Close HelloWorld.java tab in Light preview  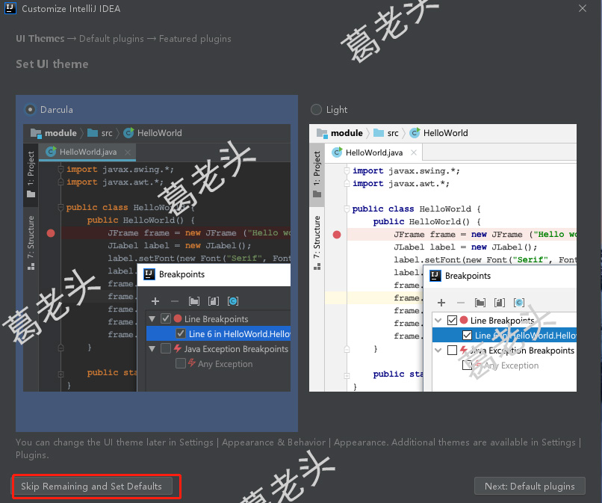414,152
